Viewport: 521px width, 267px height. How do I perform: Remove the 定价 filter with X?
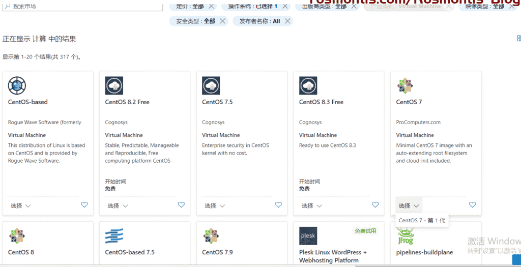coord(211,6)
